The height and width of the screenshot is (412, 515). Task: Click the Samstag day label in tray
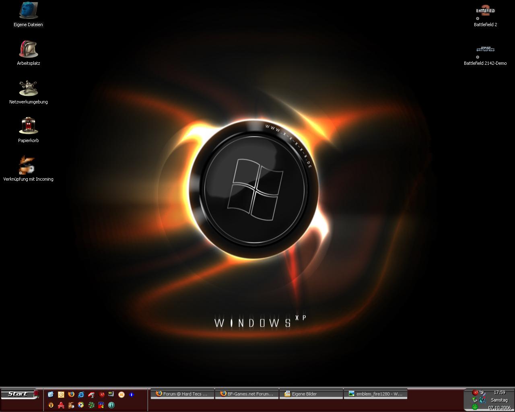(499, 400)
